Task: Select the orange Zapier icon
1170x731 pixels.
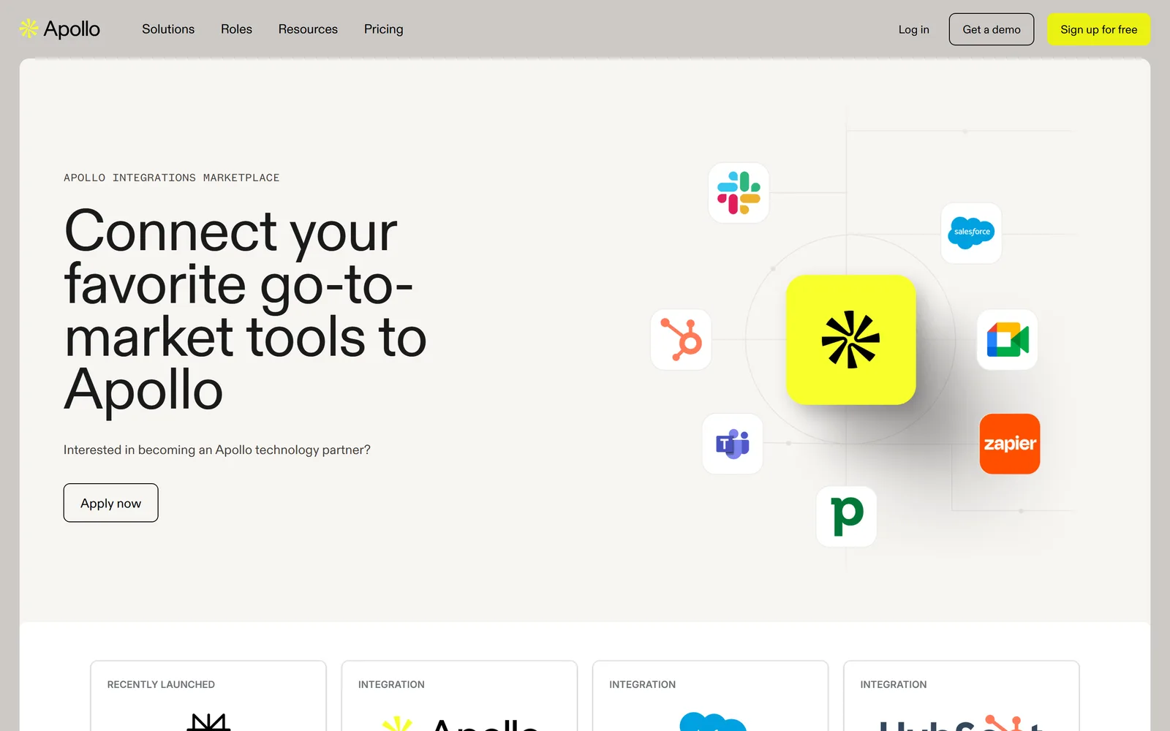Action: point(1010,444)
